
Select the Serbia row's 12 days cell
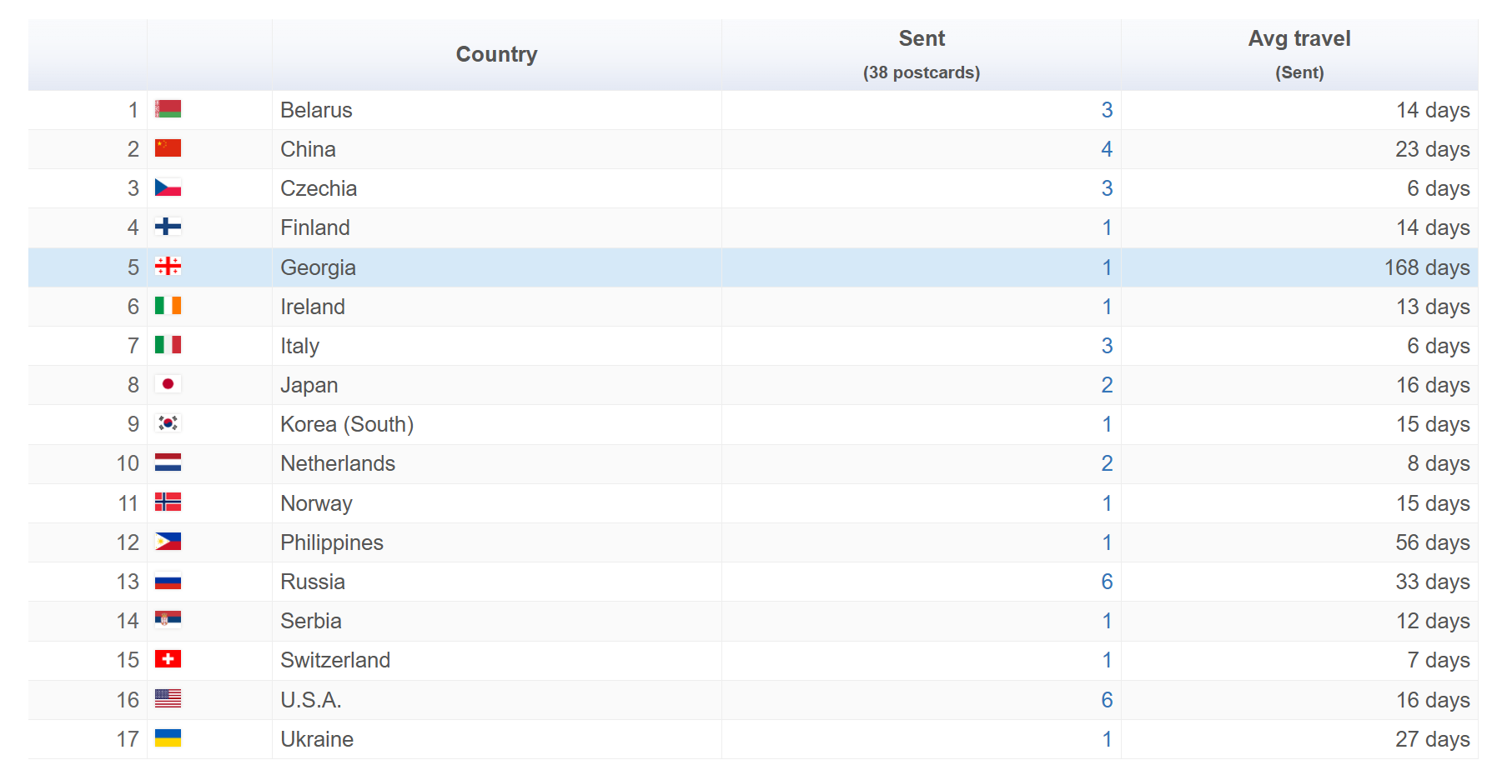click(1432, 621)
